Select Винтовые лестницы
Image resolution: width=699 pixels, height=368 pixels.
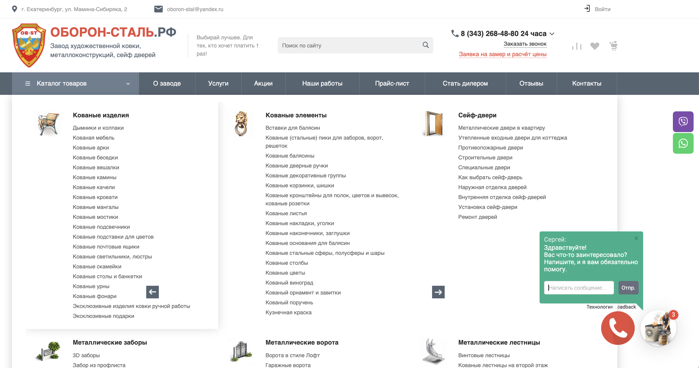tap(484, 355)
